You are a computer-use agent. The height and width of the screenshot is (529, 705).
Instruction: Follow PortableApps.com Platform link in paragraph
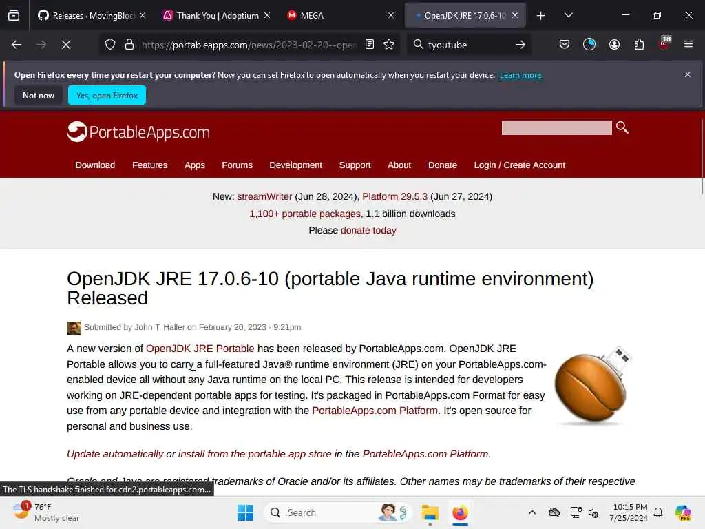(375, 411)
